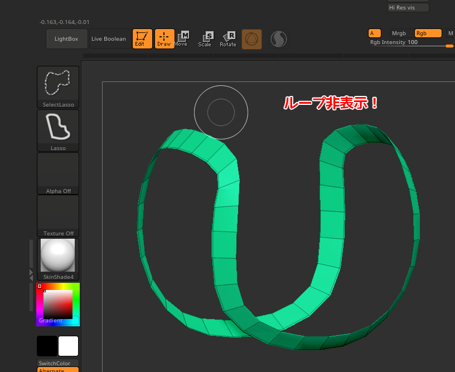Open the SelectLasso brush picker

coord(58,86)
